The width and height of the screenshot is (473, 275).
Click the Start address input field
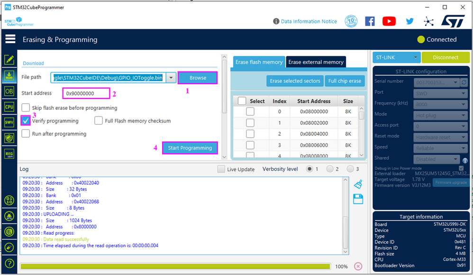[x=86, y=93]
